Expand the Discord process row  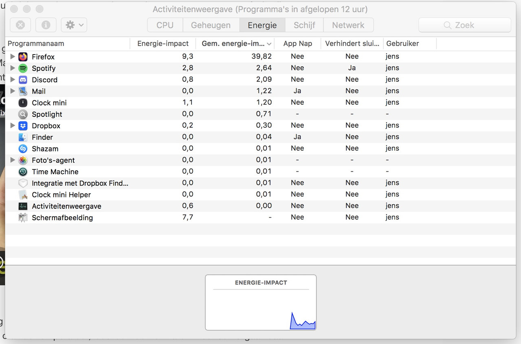pos(13,79)
